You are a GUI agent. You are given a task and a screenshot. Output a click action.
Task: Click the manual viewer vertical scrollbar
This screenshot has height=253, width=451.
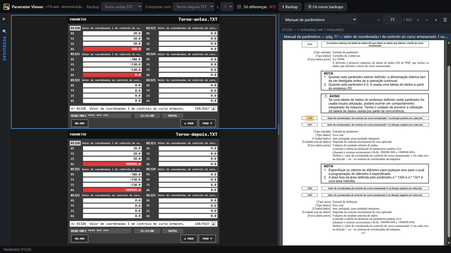pyautogui.click(x=449, y=152)
